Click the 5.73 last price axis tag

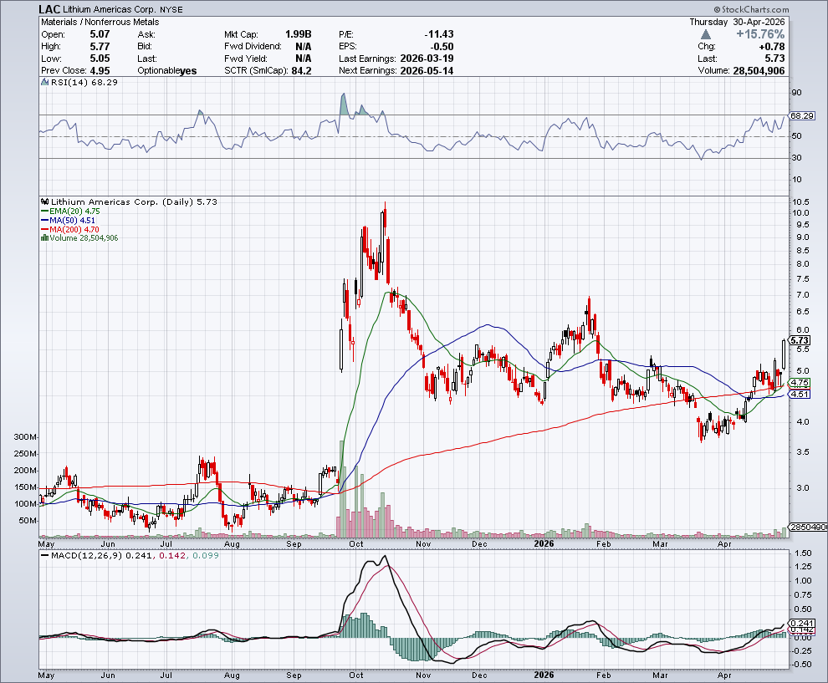pos(800,340)
